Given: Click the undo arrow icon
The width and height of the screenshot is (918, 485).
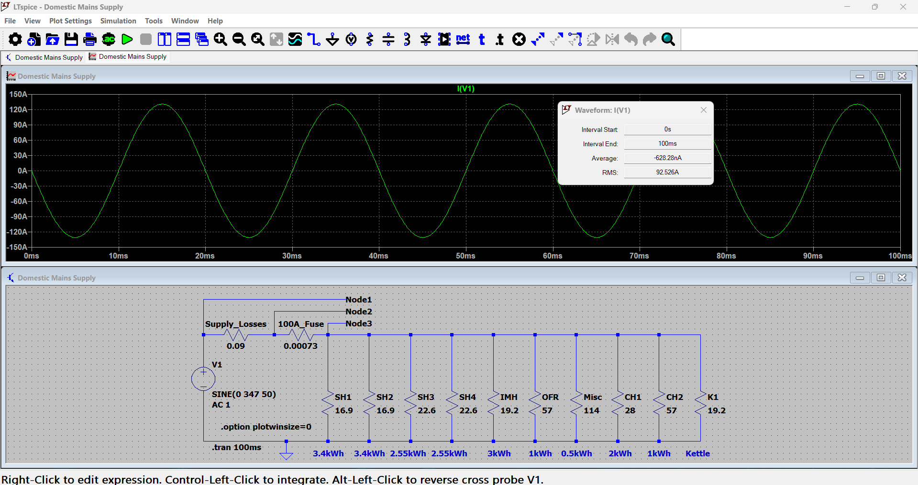Looking at the screenshot, I should pos(631,39).
